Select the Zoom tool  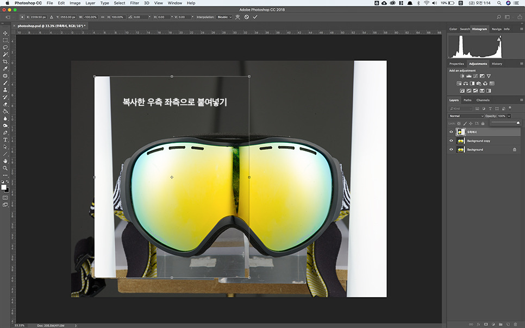pos(5,168)
